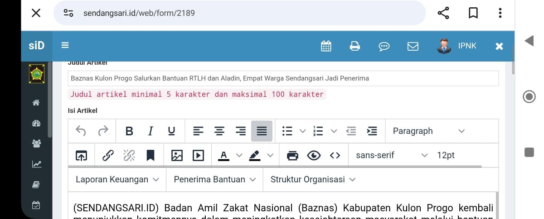544x219 pixels.
Task: Open browser three-dot menu
Action: [500, 13]
